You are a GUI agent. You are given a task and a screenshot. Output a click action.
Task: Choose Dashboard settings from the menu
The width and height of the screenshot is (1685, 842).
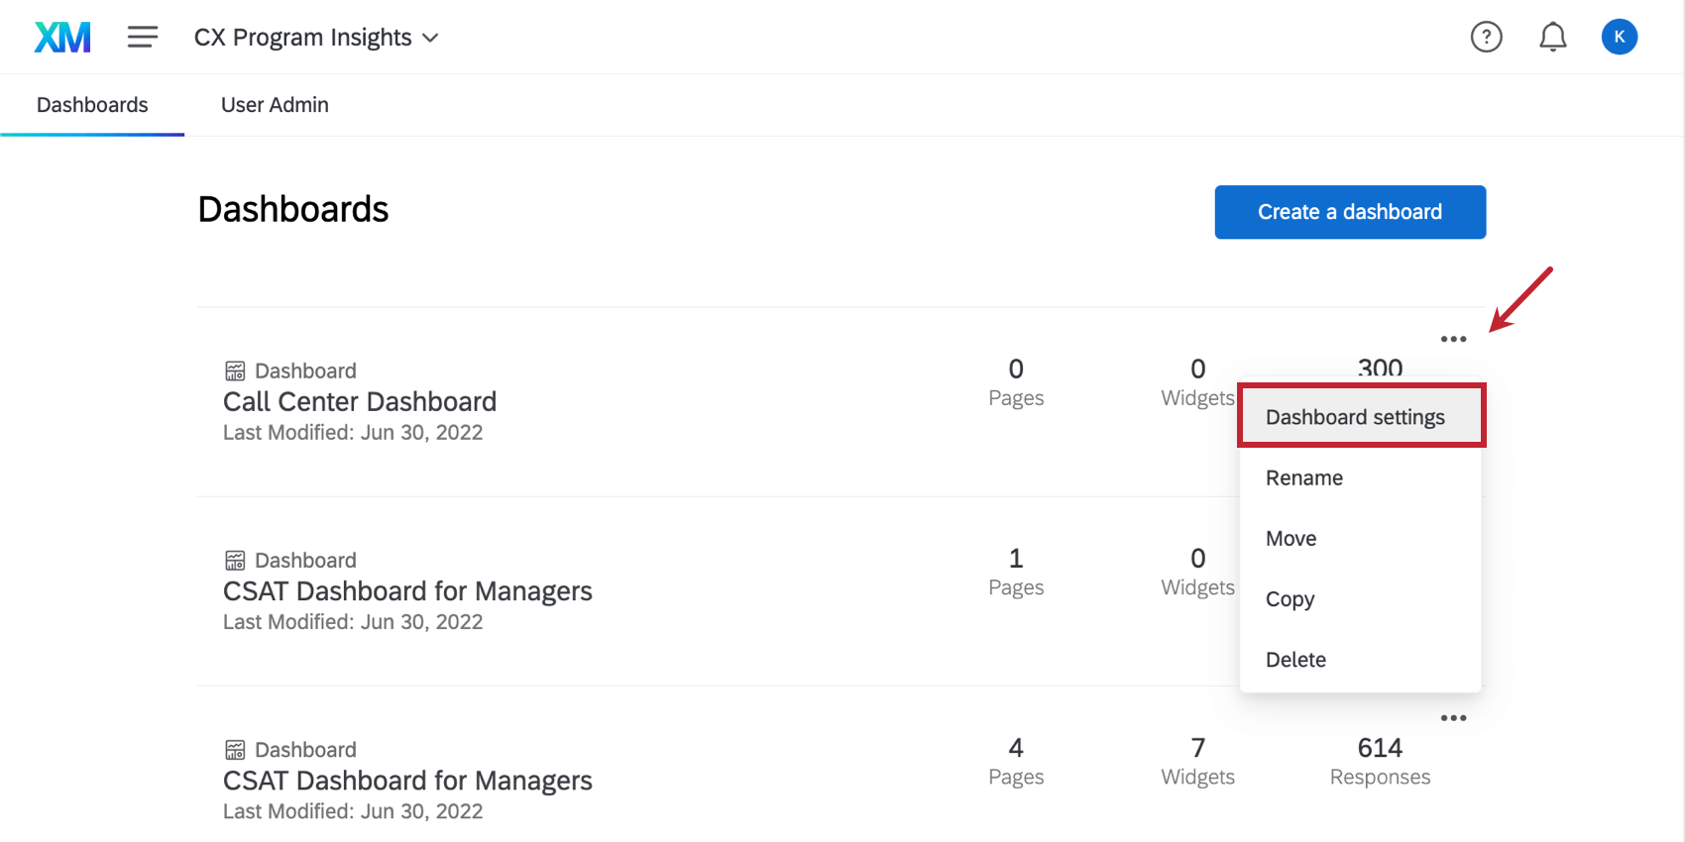tap(1355, 417)
